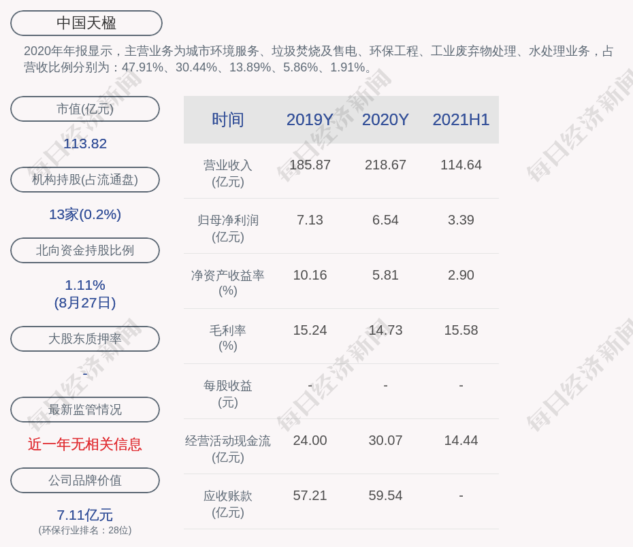This screenshot has height=547, width=633.
Task: Click the 2019Y revenue value 185.87
Action: pyautogui.click(x=310, y=165)
